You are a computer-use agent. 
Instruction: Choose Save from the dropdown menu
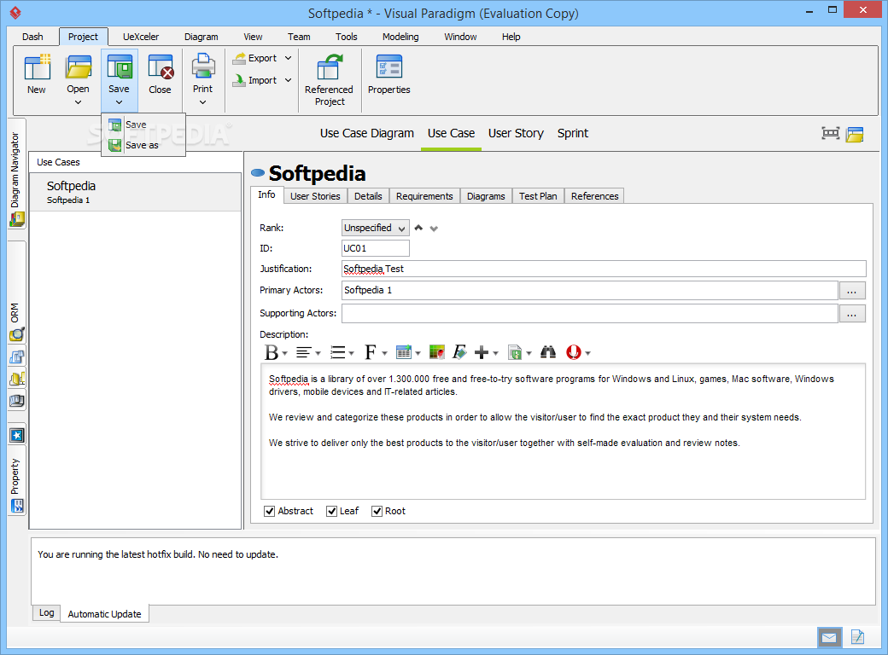[x=143, y=125]
